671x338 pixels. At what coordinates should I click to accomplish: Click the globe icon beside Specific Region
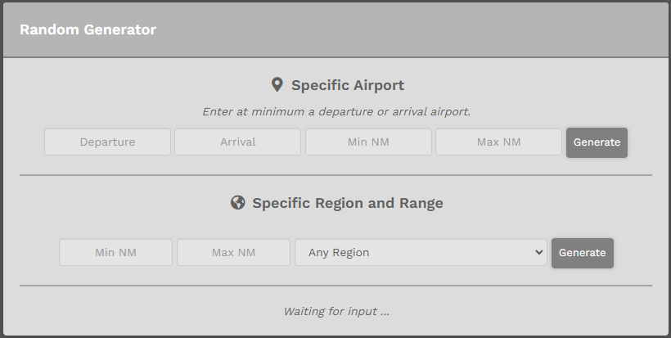(x=238, y=202)
